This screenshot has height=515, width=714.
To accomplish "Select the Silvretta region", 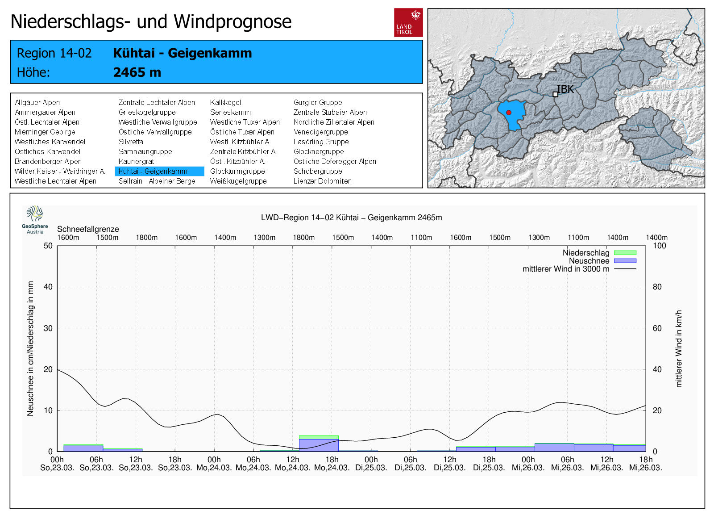I will click(131, 142).
